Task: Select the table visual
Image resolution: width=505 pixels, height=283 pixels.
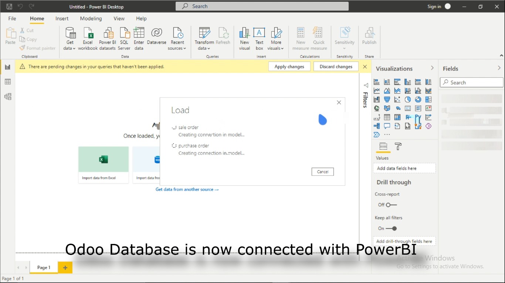Action: (387, 117)
